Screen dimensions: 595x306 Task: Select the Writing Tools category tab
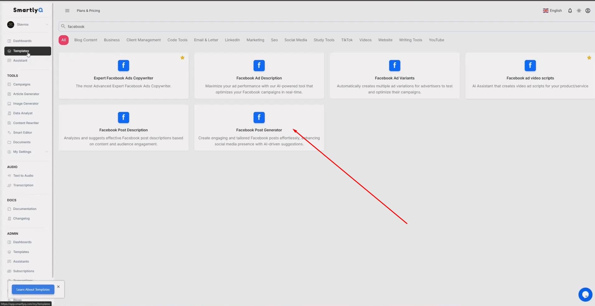pyautogui.click(x=410, y=40)
